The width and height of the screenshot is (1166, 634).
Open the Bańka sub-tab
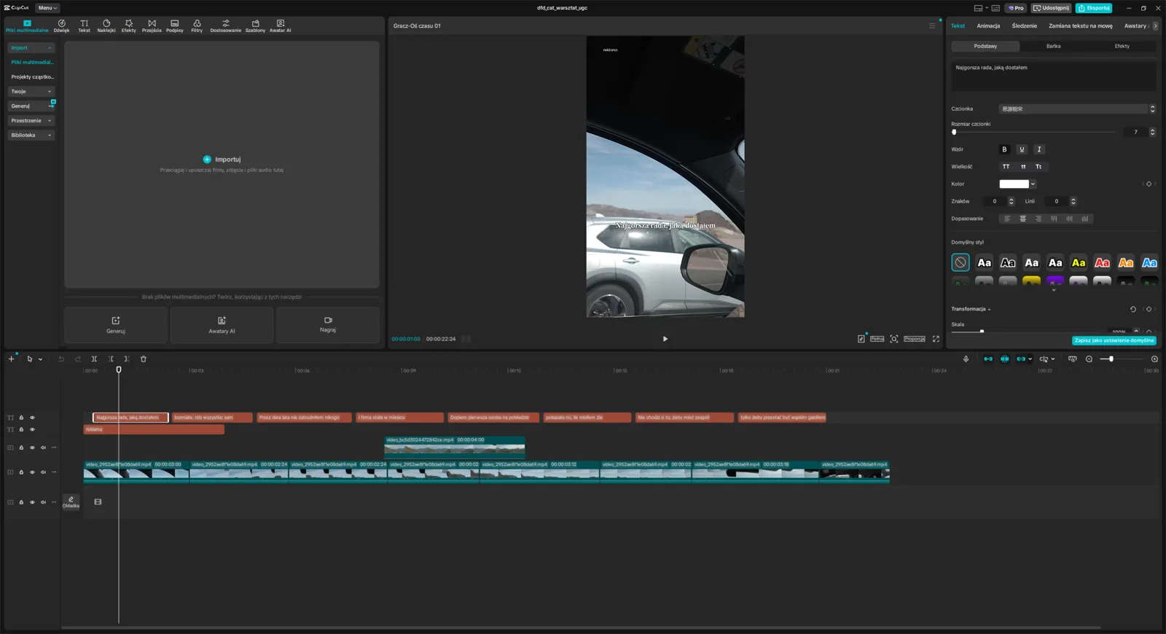[1054, 46]
